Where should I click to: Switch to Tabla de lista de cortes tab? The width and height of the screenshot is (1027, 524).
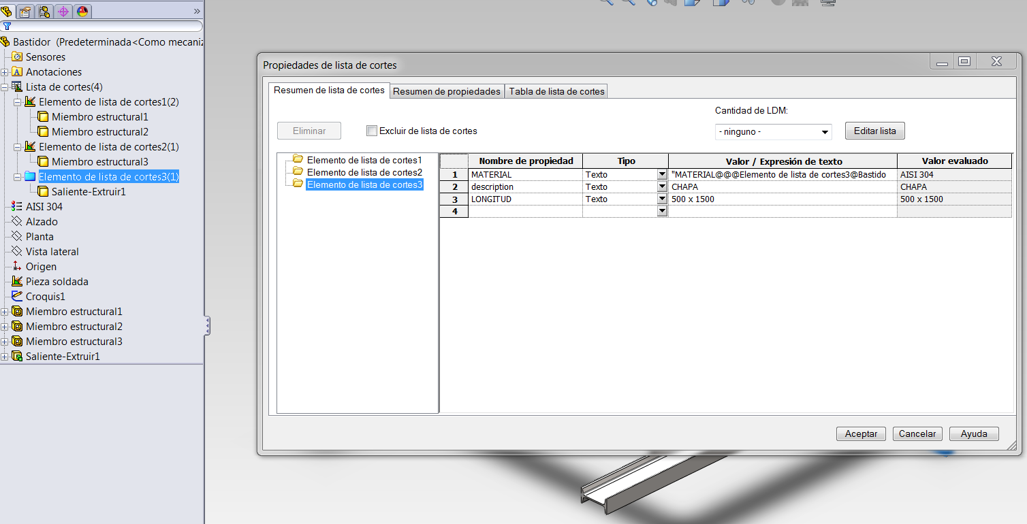[x=556, y=91]
